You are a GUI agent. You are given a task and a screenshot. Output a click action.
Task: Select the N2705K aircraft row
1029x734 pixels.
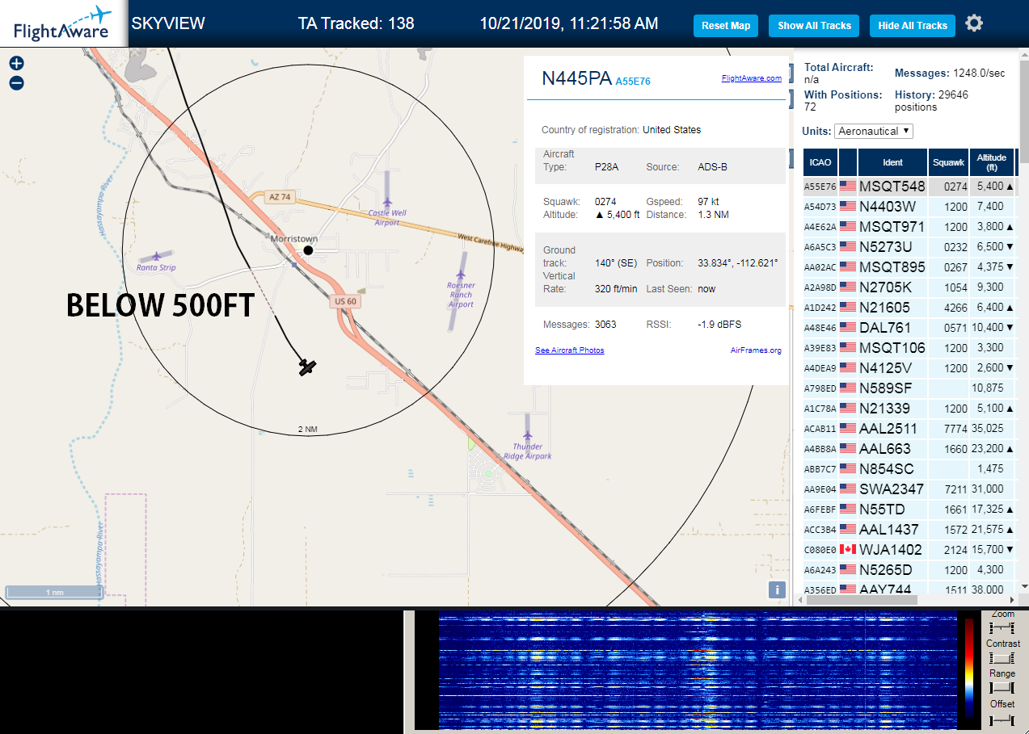pyautogui.click(x=909, y=287)
